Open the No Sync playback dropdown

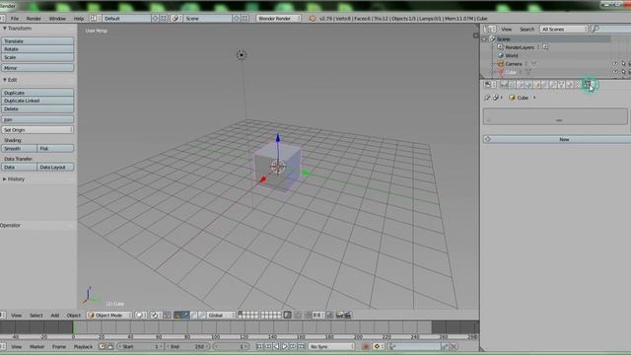(x=331, y=346)
